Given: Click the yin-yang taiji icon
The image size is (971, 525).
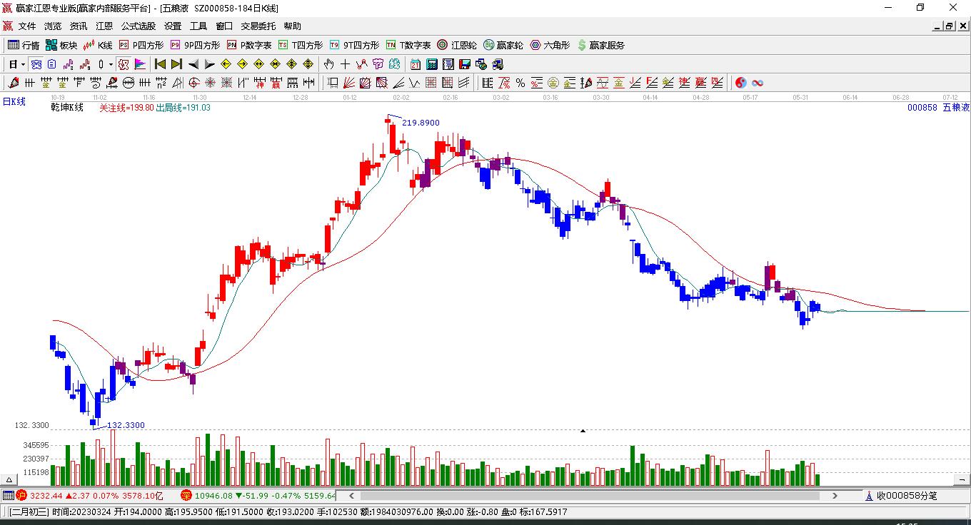Looking at the screenshot, I should 741,83.
